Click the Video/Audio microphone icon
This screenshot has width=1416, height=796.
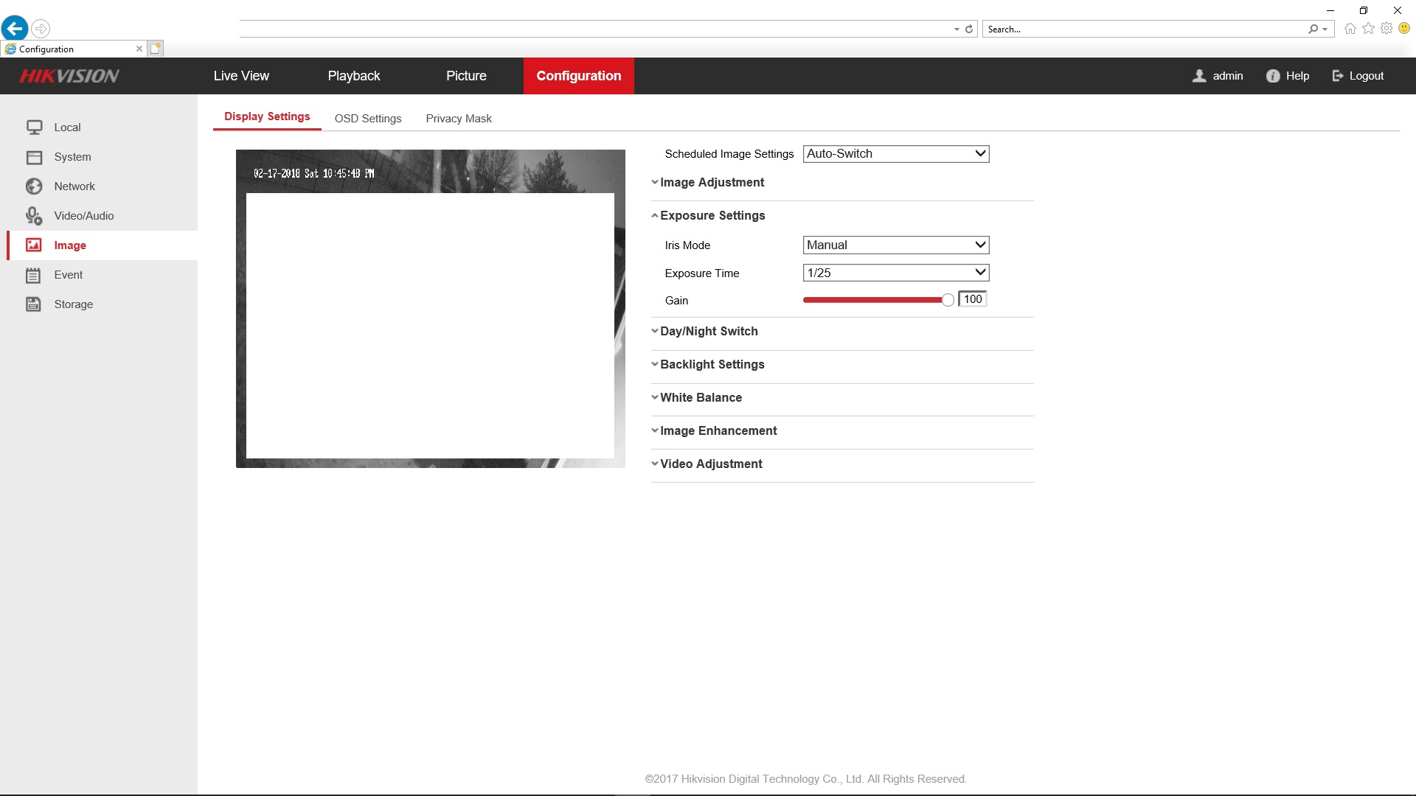(34, 216)
